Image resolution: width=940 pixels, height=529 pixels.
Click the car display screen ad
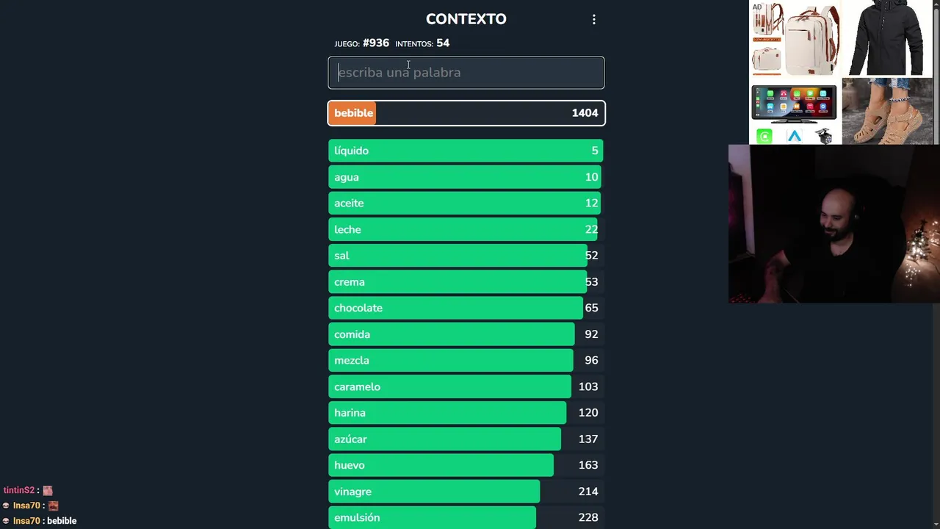tap(794, 103)
